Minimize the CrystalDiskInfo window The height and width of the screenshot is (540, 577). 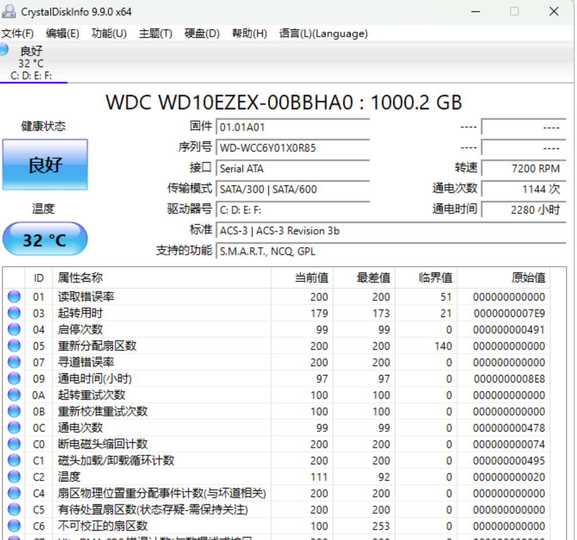click(x=475, y=12)
